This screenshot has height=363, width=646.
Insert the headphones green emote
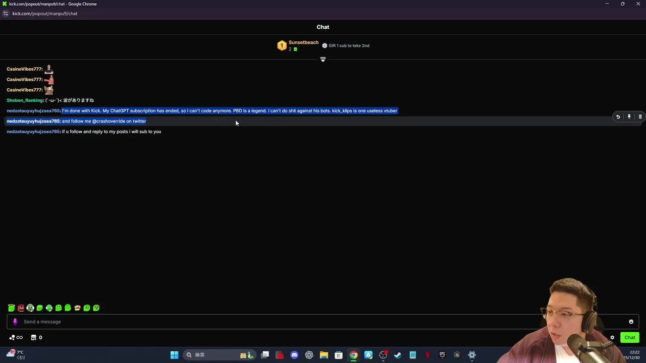pos(30,308)
